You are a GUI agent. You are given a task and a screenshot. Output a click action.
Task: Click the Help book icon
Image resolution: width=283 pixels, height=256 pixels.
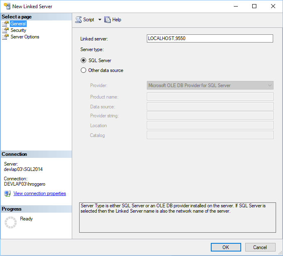point(107,20)
